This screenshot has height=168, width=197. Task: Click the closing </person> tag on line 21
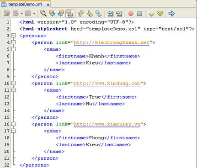click(x=45, y=158)
